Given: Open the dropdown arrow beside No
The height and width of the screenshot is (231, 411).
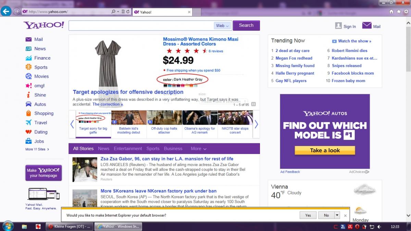Looking at the screenshot, I should 337,215.
